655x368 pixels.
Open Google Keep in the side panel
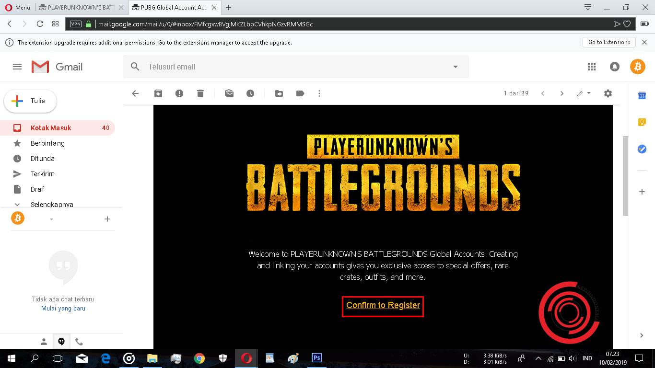tap(642, 122)
